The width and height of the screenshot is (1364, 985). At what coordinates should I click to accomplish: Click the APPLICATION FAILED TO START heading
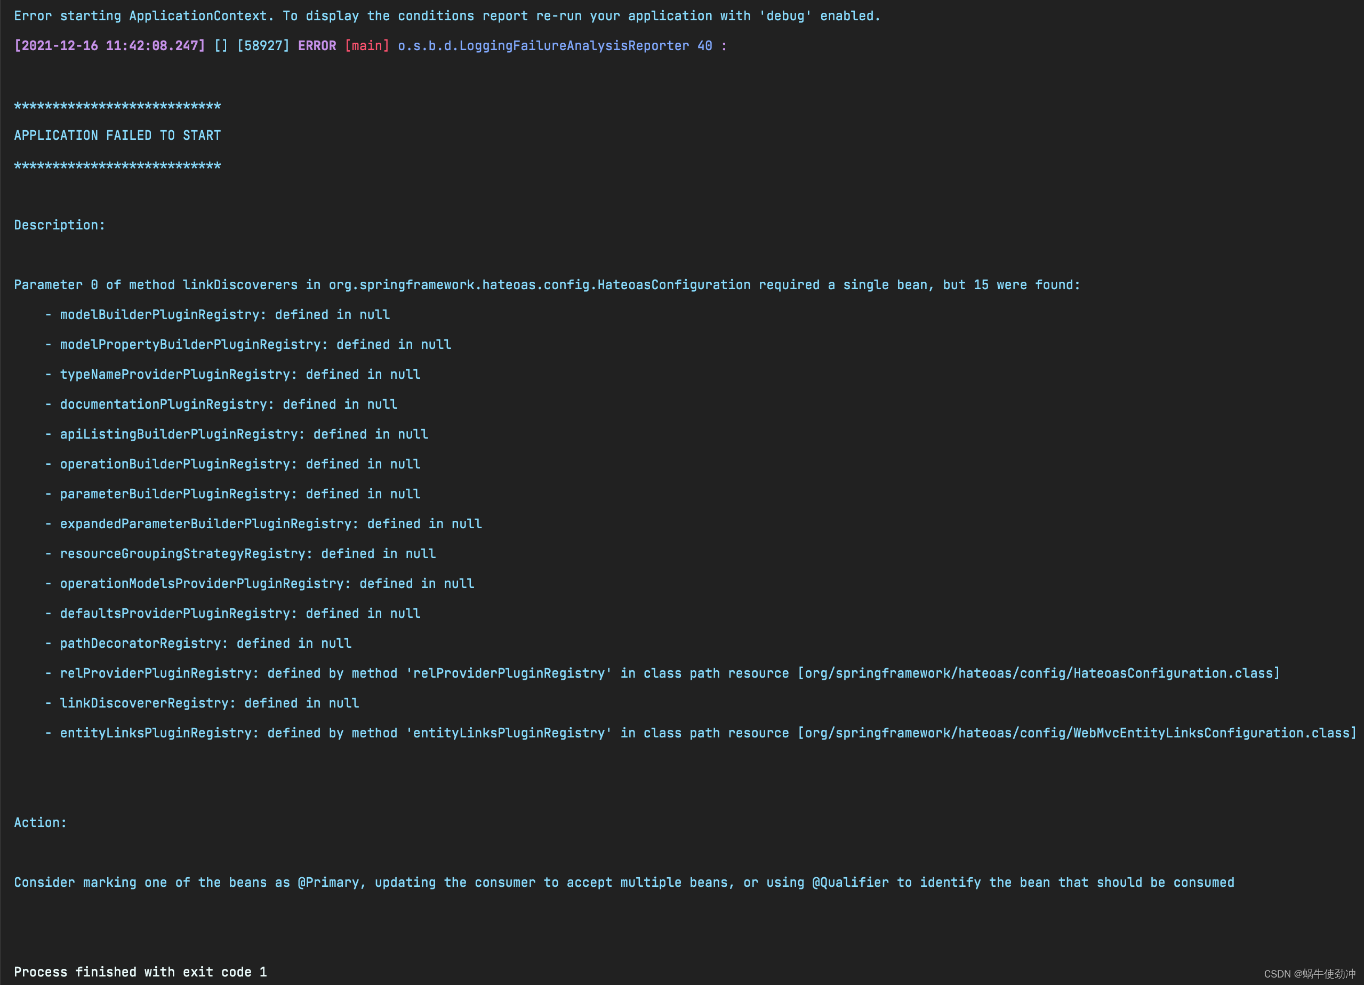pos(117,136)
